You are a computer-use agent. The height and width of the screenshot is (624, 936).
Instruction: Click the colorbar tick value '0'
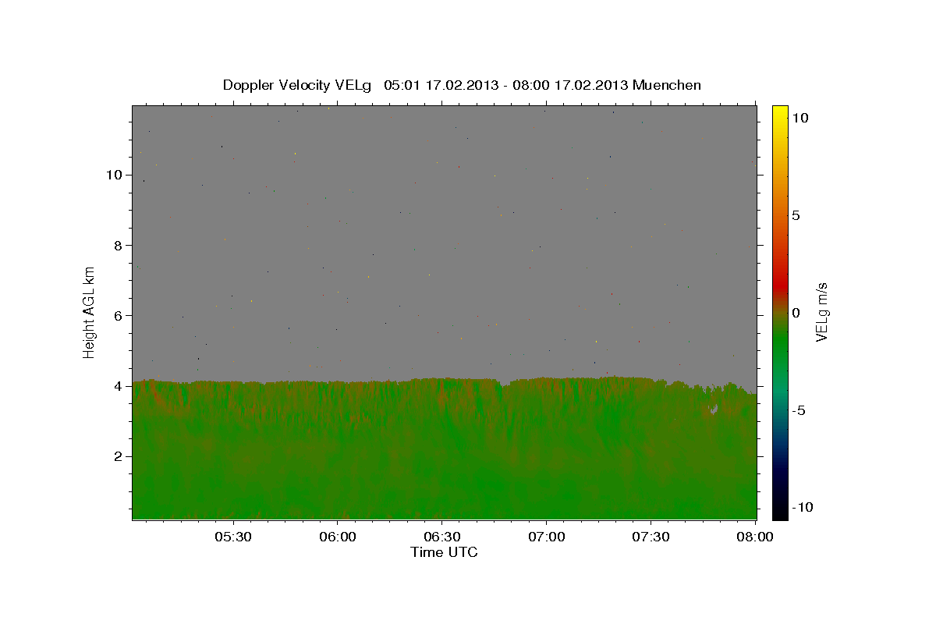click(x=796, y=313)
